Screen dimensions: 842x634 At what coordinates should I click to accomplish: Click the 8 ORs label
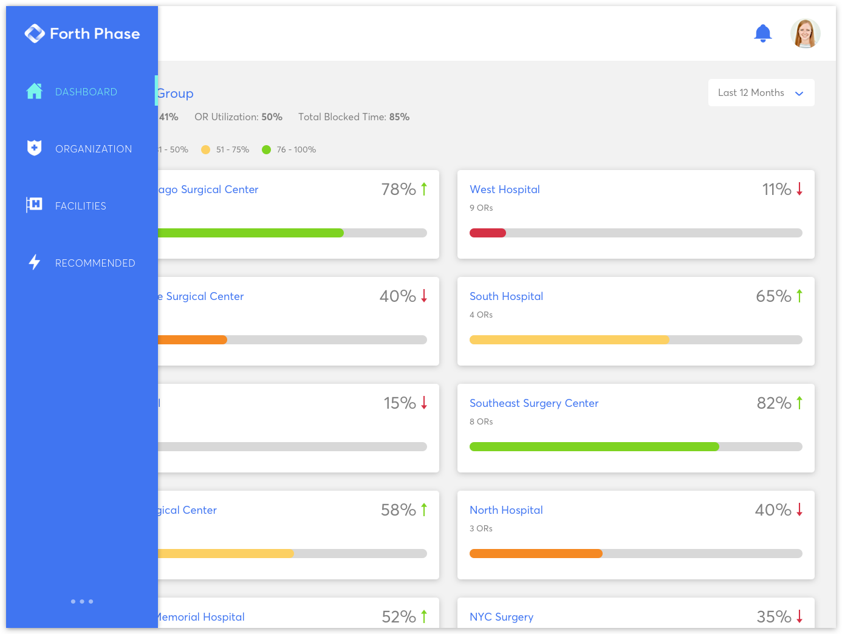(481, 421)
